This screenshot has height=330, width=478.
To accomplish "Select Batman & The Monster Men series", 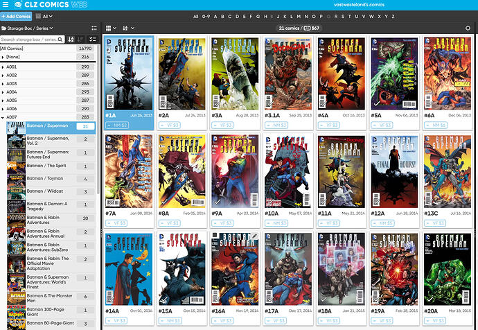I will (x=51, y=298).
